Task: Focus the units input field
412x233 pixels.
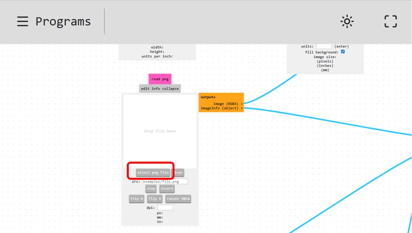Action: (324, 47)
